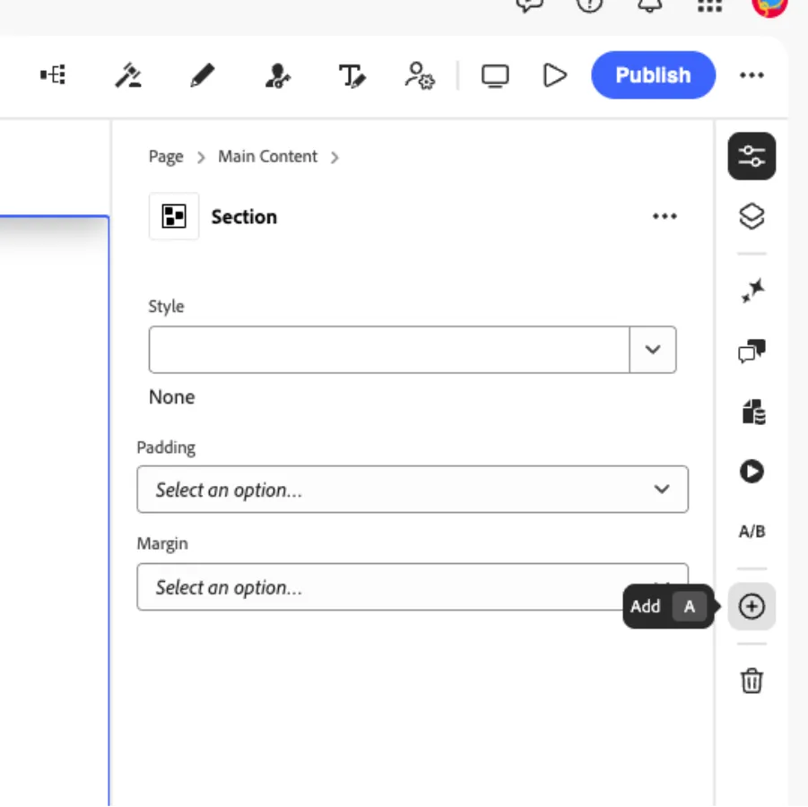
Task: Go to Page in breadcrumb
Action: coord(166,157)
